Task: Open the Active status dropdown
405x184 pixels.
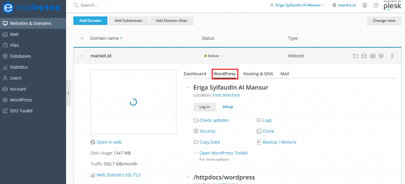Action: (213, 56)
